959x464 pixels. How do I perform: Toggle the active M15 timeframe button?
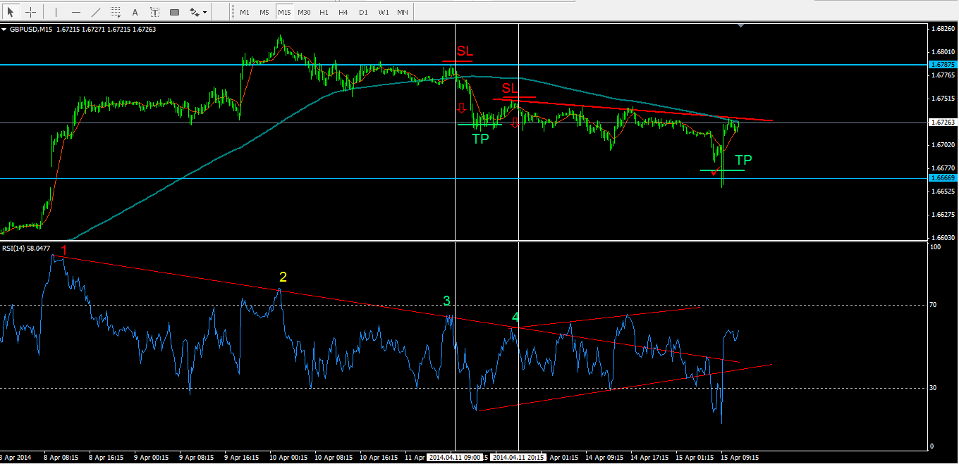pyautogui.click(x=283, y=12)
